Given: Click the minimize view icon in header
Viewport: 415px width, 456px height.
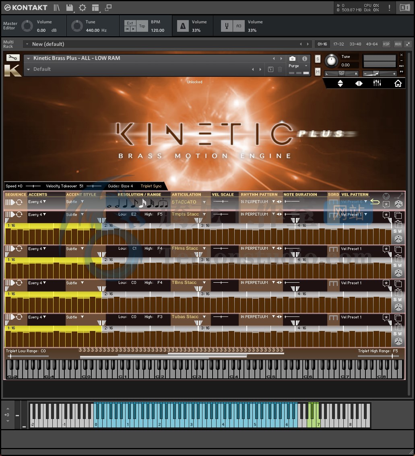Looking at the screenshot, I should point(108,8).
